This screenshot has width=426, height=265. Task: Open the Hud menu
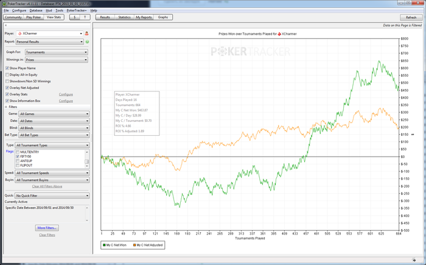(x=49, y=10)
